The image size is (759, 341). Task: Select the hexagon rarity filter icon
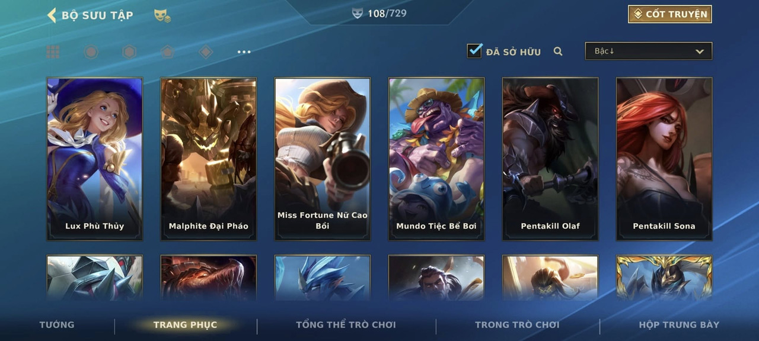(x=129, y=52)
